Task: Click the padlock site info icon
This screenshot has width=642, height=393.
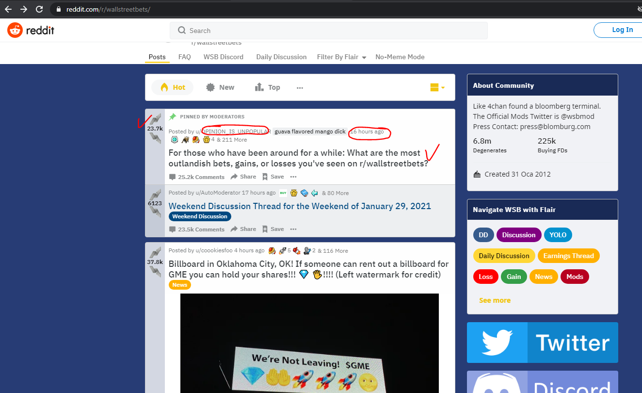Action: pos(59,9)
